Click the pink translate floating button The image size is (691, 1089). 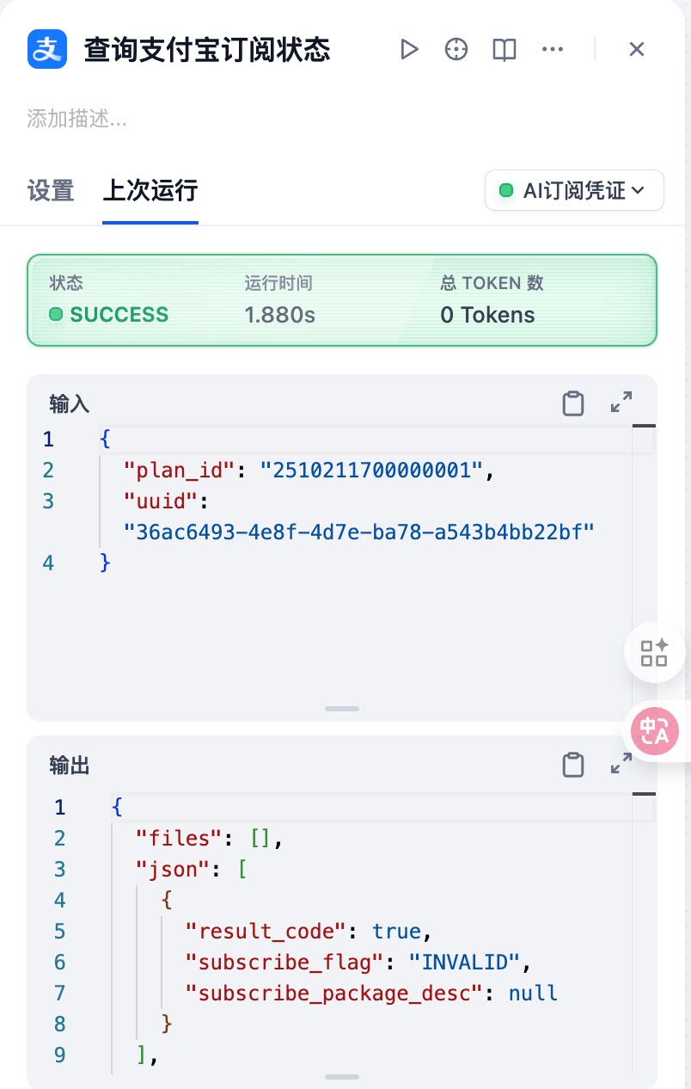pyautogui.click(x=654, y=732)
